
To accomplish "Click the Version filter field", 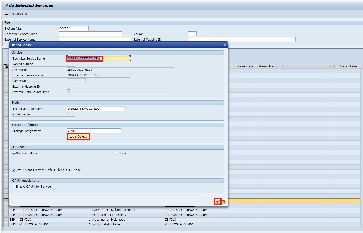I will coord(192,34).
